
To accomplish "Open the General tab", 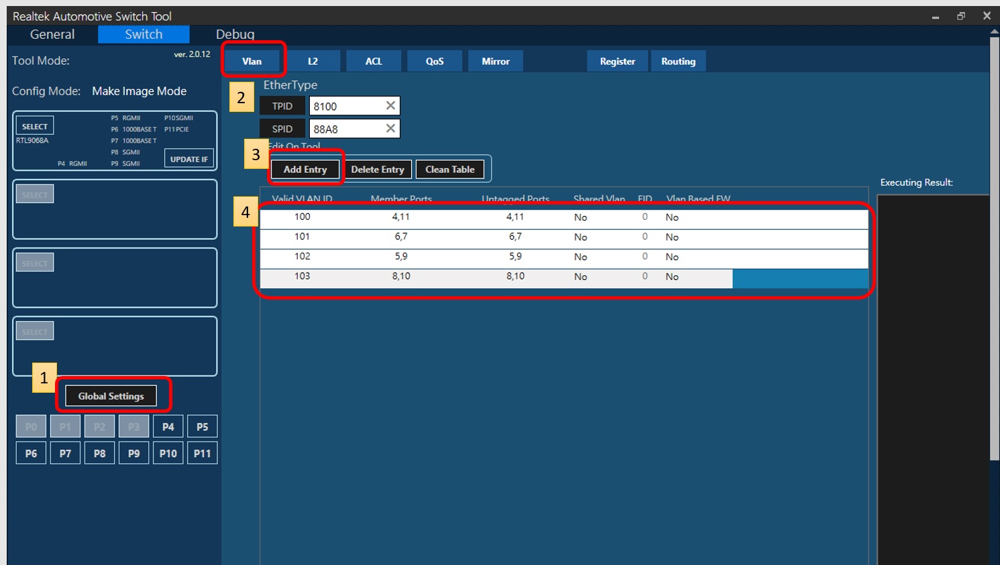I will point(52,34).
